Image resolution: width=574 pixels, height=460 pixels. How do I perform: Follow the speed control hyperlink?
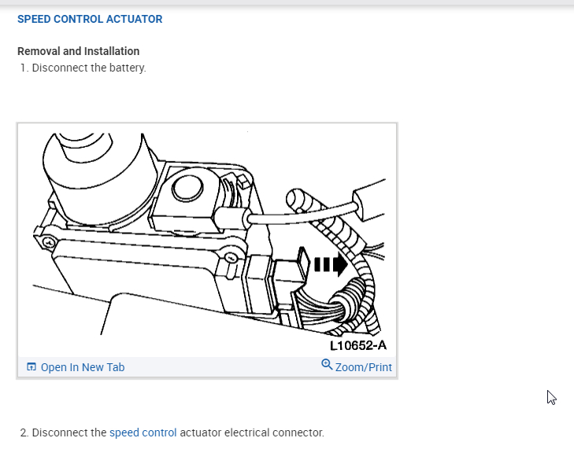pos(143,432)
